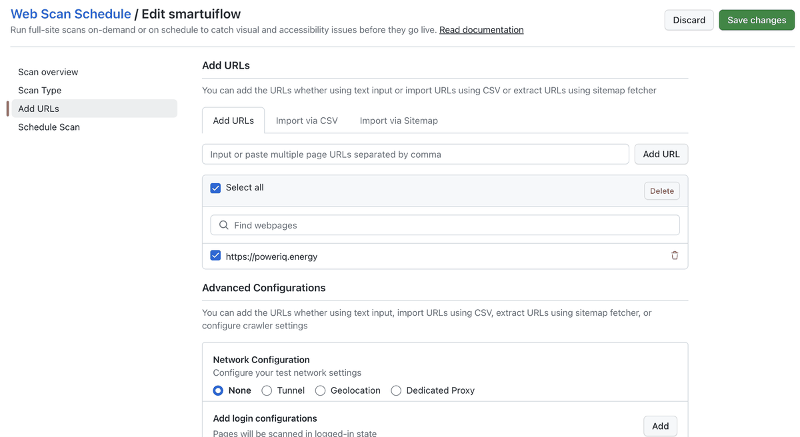Click Add for login configurations
This screenshot has height=437, width=800.
point(661,426)
